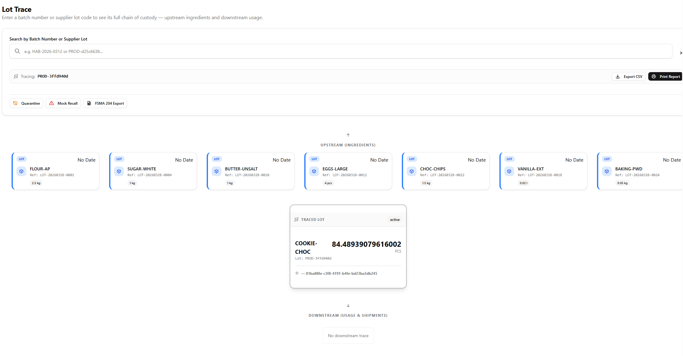Select the BUTTER-UNSALT ingredient card
Image resolution: width=683 pixels, height=356 pixels.
[251, 171]
